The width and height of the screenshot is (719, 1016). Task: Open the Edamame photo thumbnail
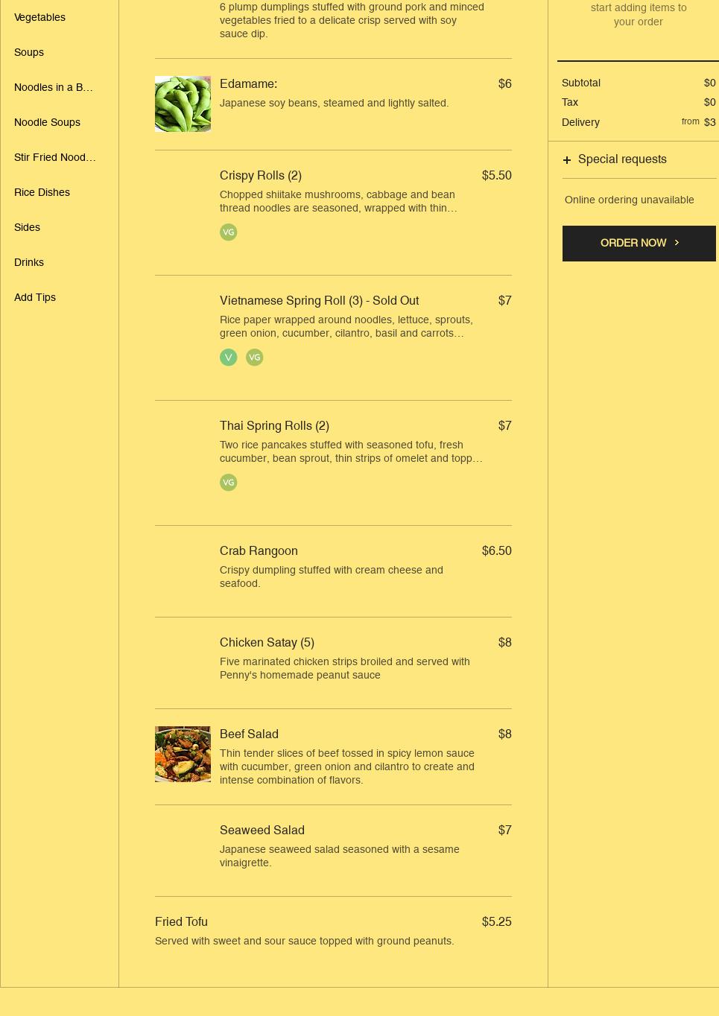[183, 104]
